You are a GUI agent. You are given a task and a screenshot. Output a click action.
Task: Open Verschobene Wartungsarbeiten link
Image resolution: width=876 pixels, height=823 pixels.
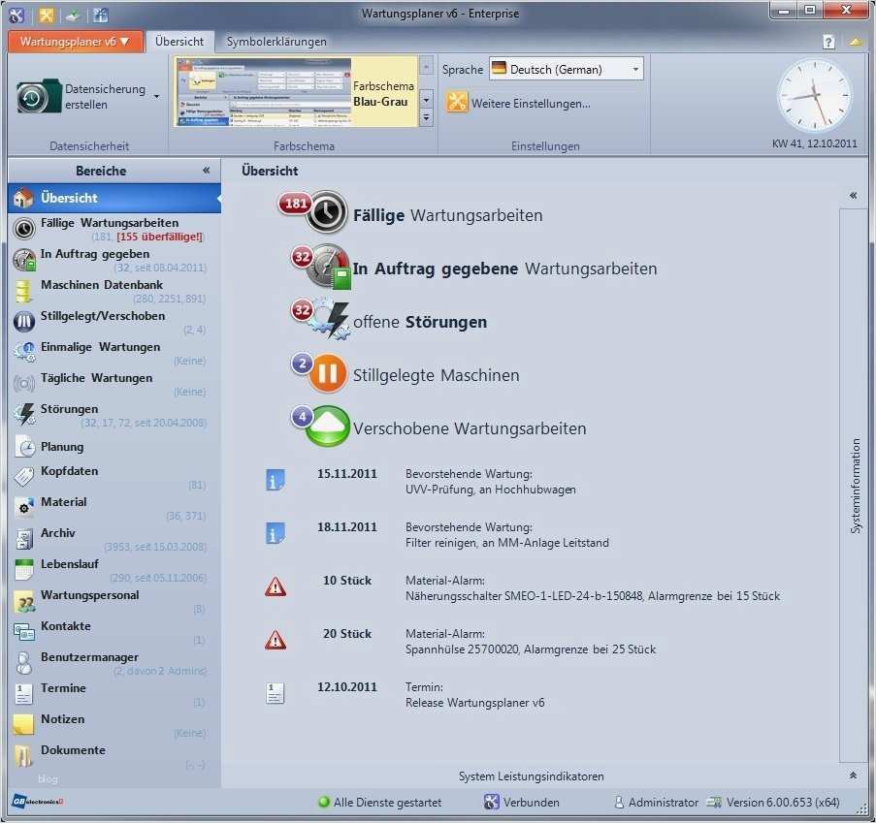pyautogui.click(x=470, y=428)
